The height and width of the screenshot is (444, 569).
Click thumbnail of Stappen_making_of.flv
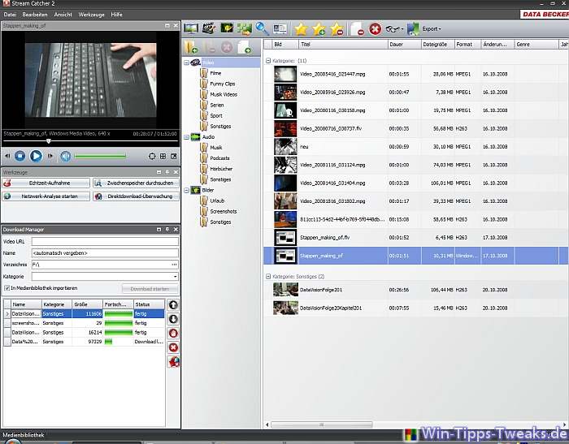(x=285, y=238)
